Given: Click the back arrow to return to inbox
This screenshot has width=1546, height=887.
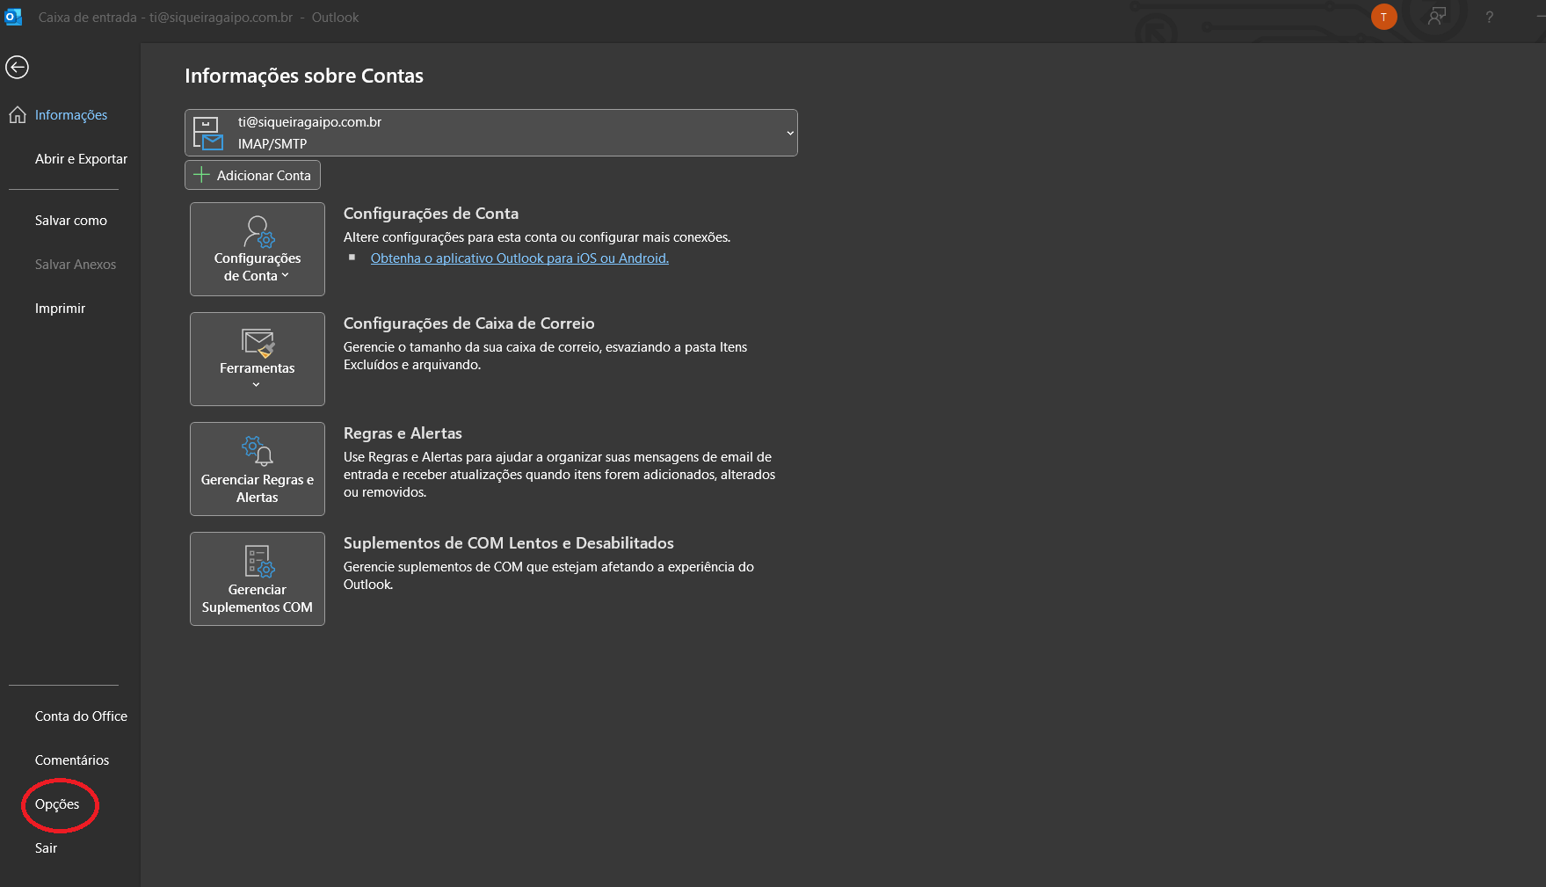Looking at the screenshot, I should tap(17, 68).
